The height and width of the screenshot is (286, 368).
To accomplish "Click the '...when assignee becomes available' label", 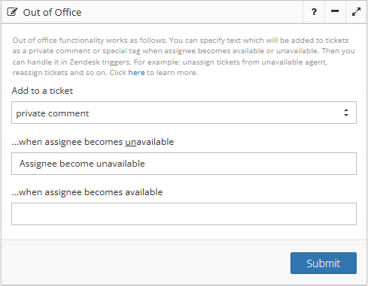I will point(87,192).
